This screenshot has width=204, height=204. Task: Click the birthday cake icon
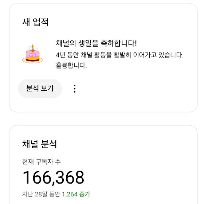pos(32,54)
